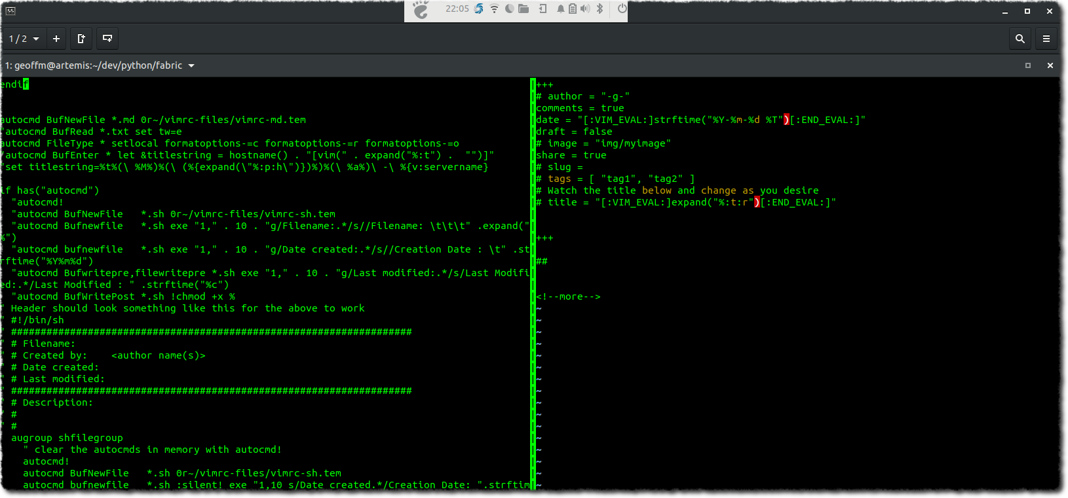Viewport: 1068px width, 498px height.
Task: Click the '#!/bin/sh' line
Action: coord(33,320)
